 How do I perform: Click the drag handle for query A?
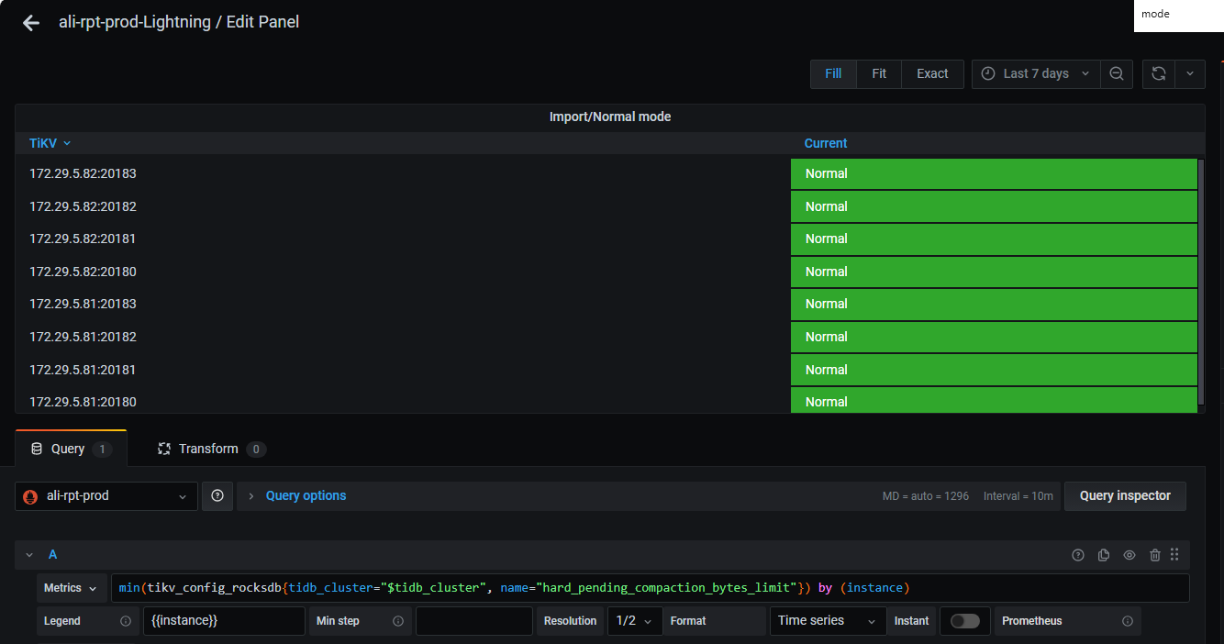tap(1174, 555)
